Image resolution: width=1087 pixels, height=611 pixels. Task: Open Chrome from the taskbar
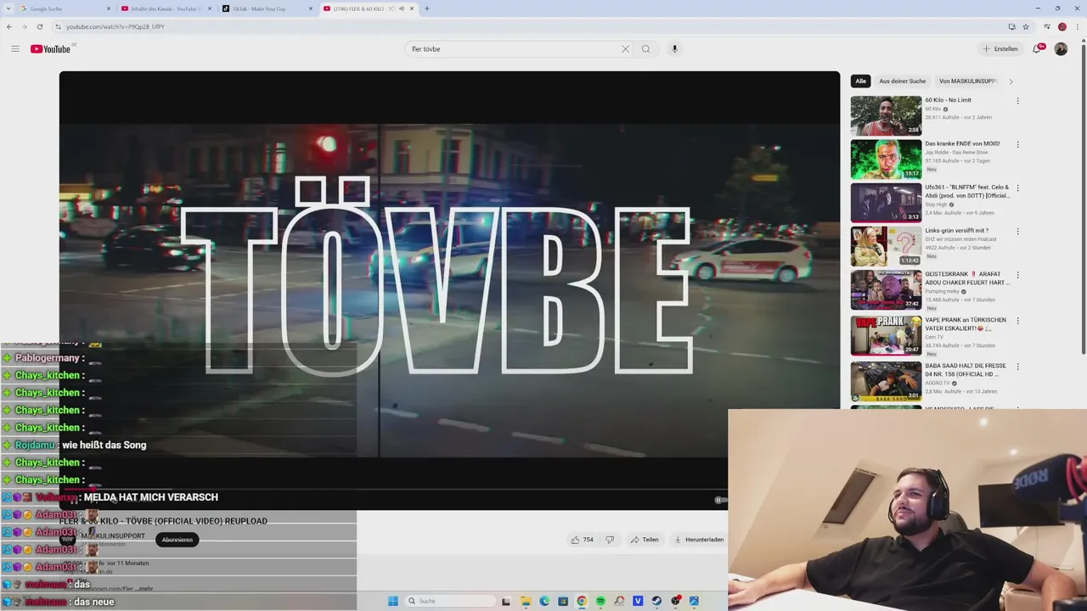pos(582,601)
